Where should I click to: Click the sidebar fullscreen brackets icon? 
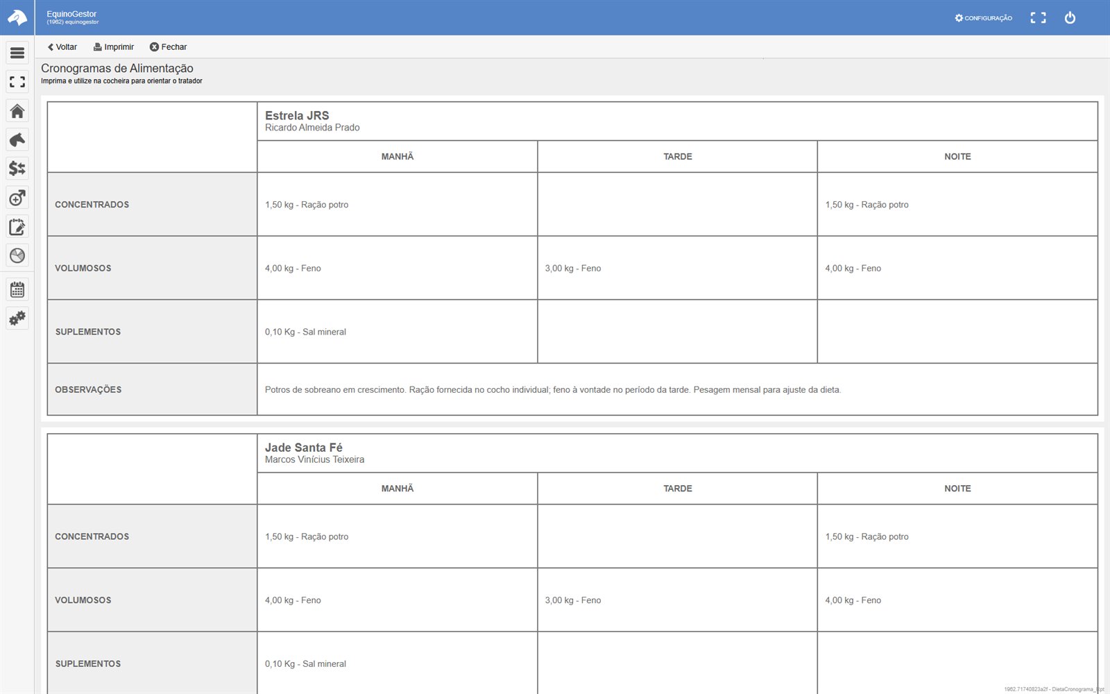[x=17, y=82]
